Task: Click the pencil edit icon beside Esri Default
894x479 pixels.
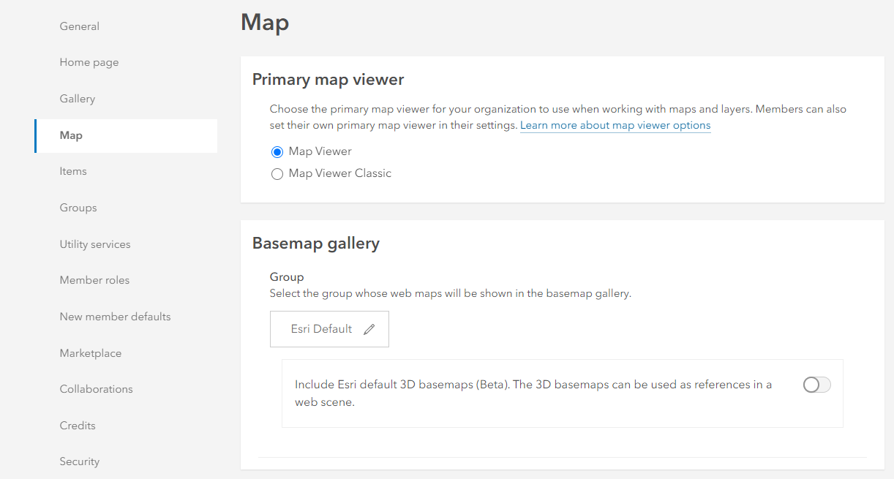Action: (369, 329)
